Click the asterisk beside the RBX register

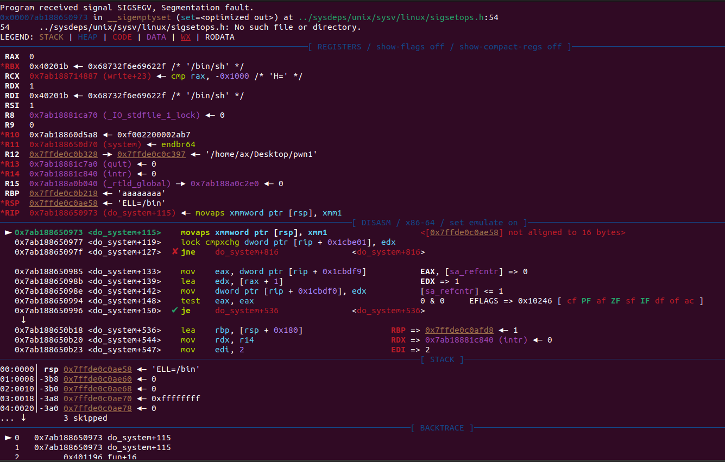click(3, 66)
